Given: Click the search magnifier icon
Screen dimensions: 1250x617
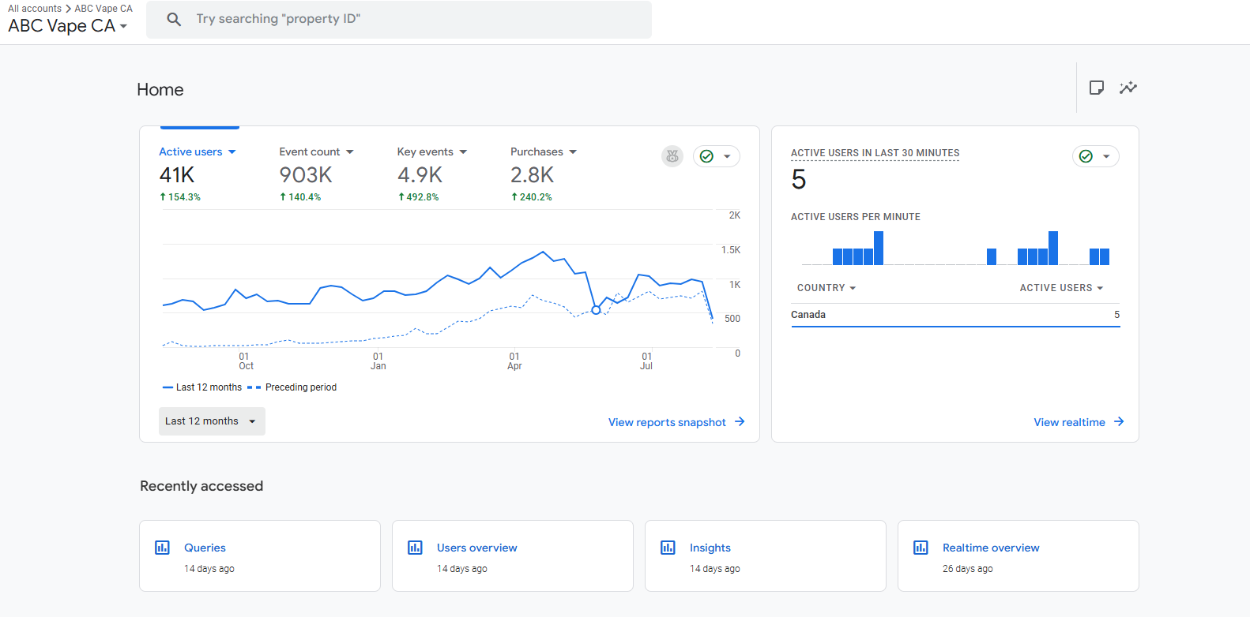Looking at the screenshot, I should (x=174, y=19).
